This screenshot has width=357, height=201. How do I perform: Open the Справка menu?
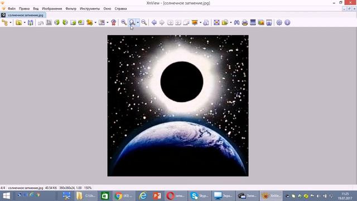tap(120, 8)
